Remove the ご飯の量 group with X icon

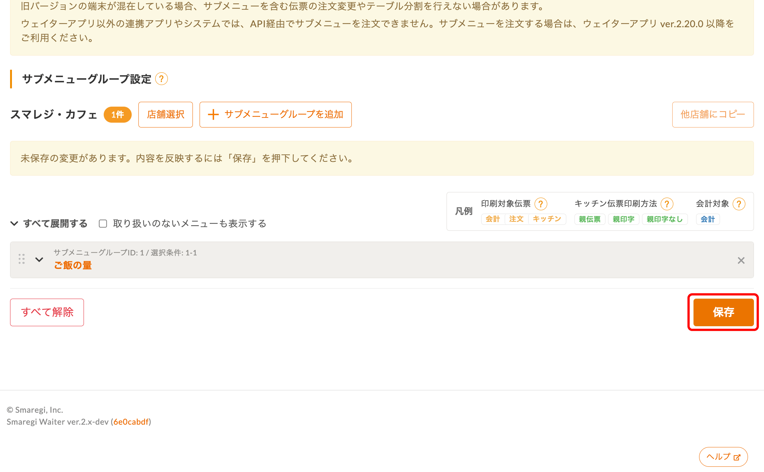click(741, 260)
